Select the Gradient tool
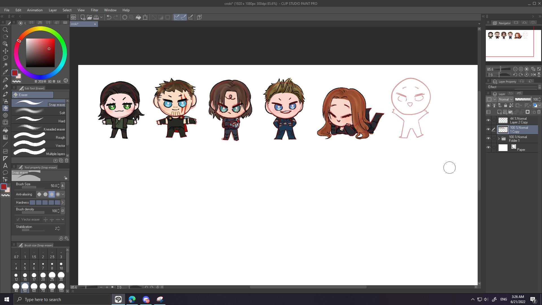This screenshot has width=542, height=305. tap(5, 137)
